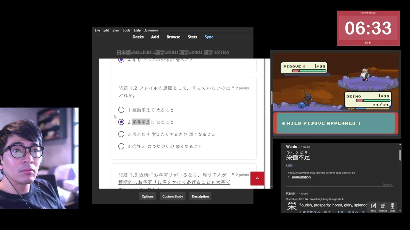410x230 pixels.
Task: Click Add in Anki toolbar
Action: [155, 37]
